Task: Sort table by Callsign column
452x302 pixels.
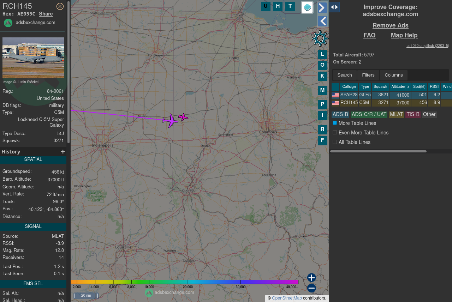Action: [x=349, y=87]
